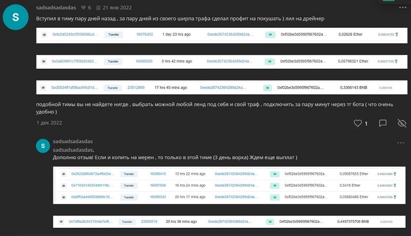Click the crossed-out eye hide post icon

pos(402,123)
